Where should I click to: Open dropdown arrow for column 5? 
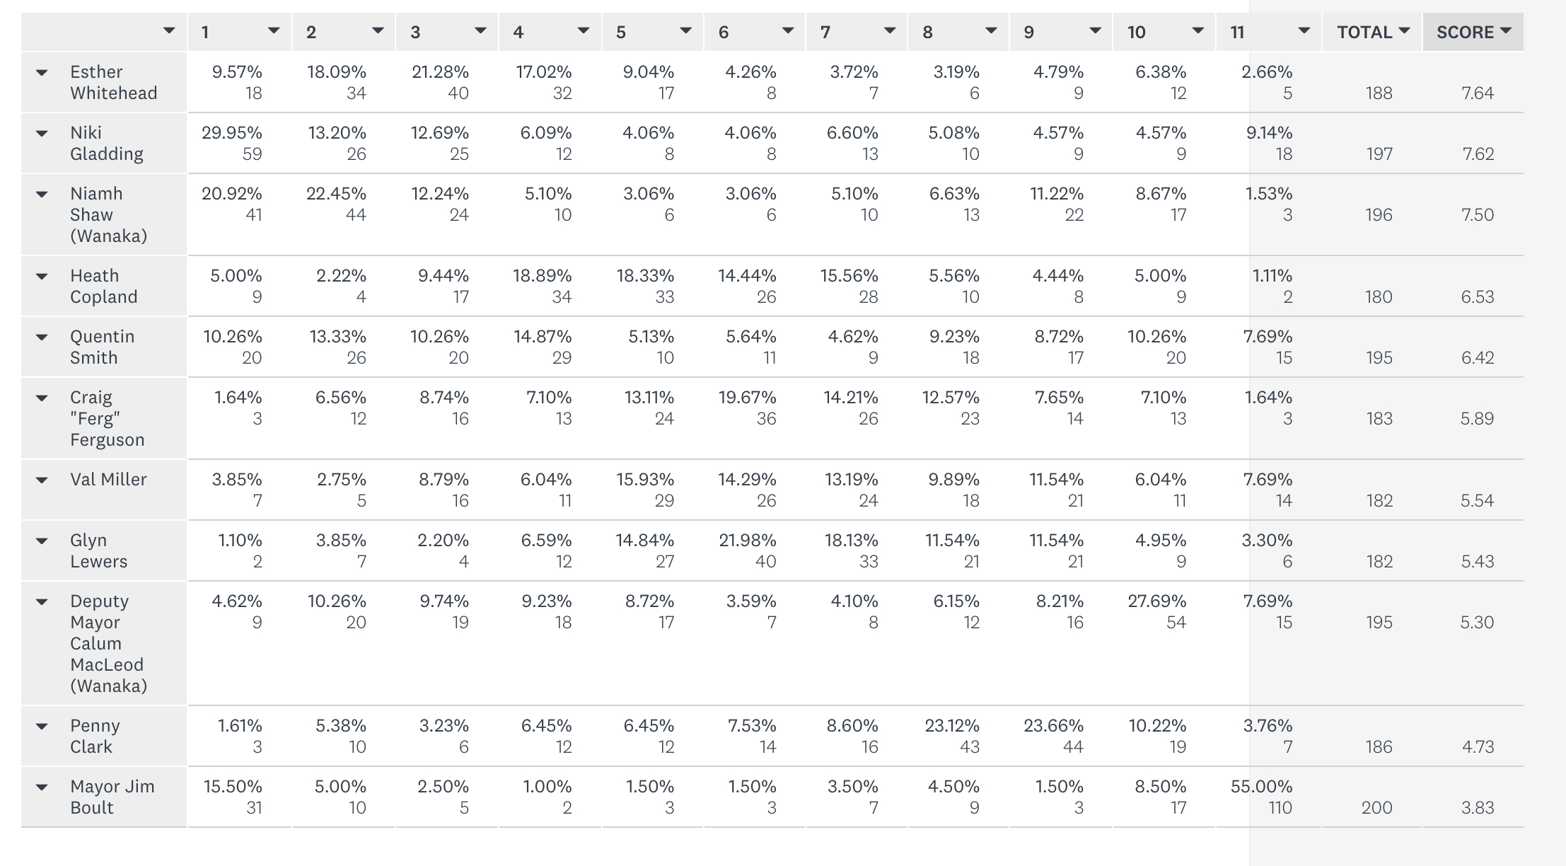tap(685, 31)
